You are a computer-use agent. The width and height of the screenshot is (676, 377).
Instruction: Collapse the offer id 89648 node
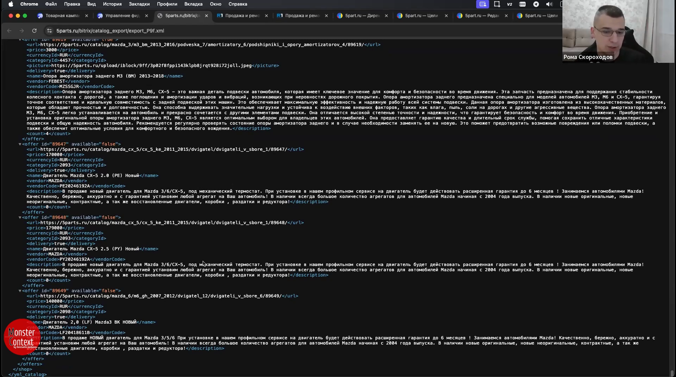pos(20,218)
